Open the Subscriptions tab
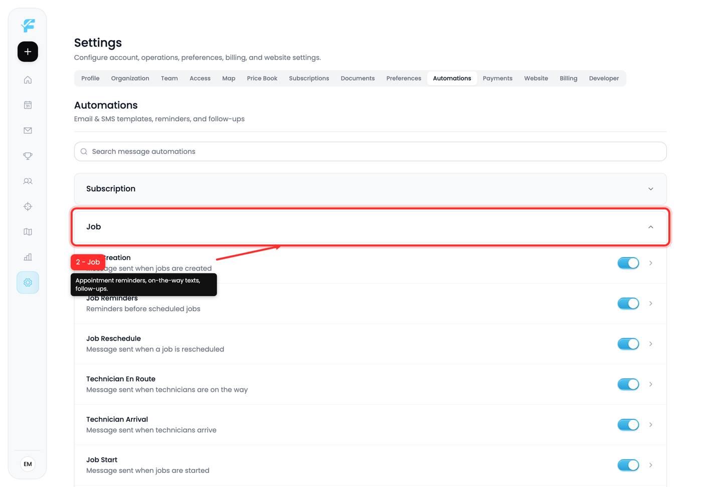This screenshot has width=702, height=487. (309, 78)
